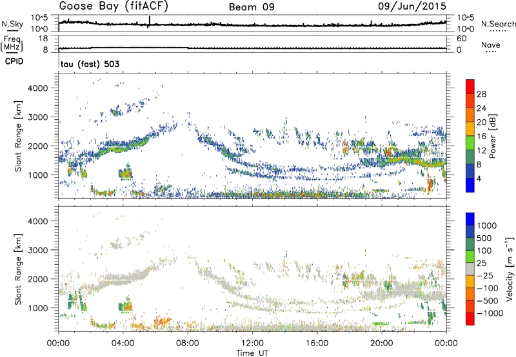Pick the blue Velocity swatch above 1000

coord(470,219)
